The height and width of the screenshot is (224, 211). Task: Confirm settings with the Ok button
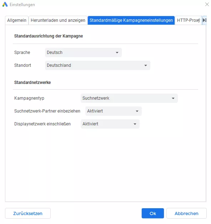(x=153, y=213)
